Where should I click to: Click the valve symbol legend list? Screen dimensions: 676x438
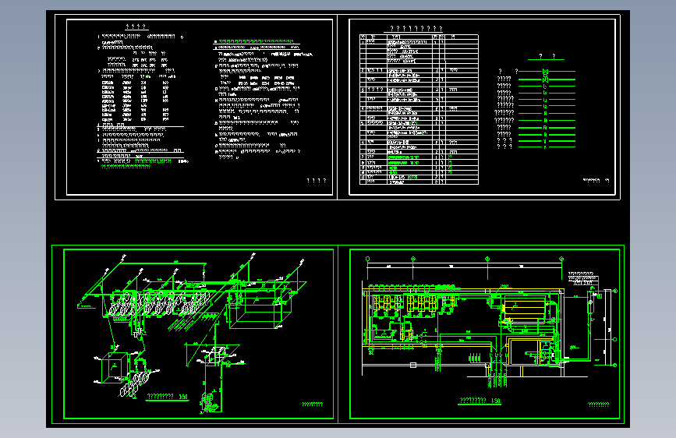coord(536,108)
